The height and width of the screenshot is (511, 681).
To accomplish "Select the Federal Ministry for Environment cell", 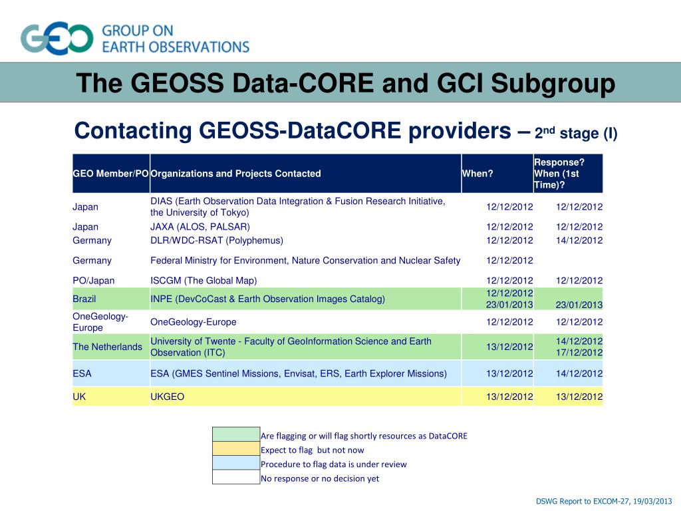I will coord(305,260).
